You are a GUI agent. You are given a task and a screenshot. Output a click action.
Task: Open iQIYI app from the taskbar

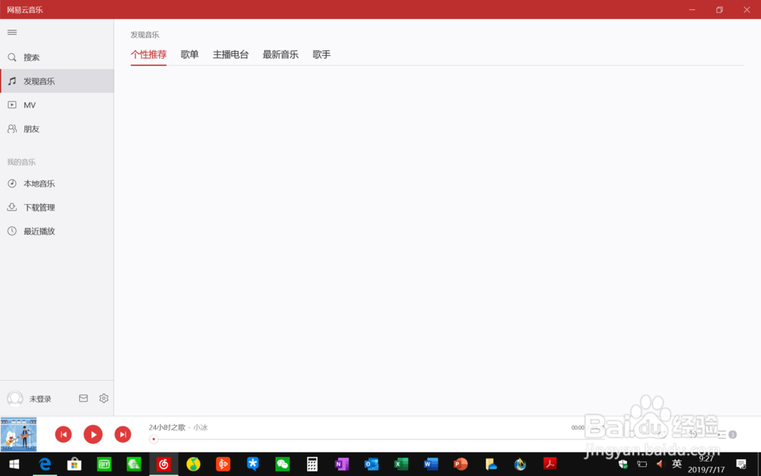pyautogui.click(x=103, y=465)
